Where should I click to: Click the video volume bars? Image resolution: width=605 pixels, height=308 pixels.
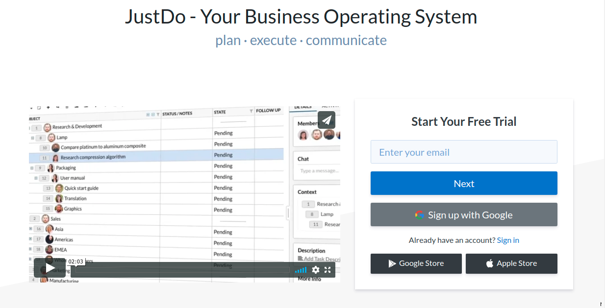coord(301,270)
